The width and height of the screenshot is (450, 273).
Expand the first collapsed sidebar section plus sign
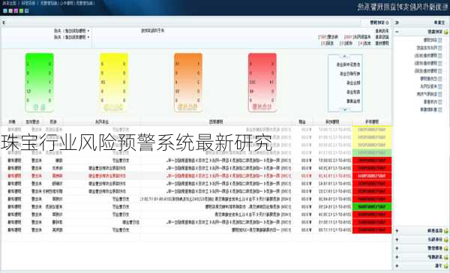(397, 230)
